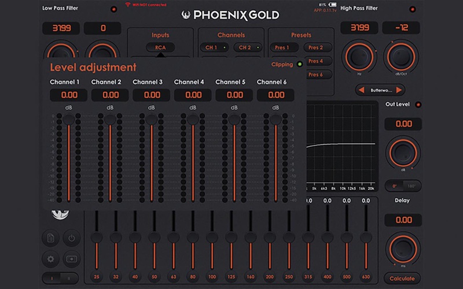
Task: Click the Delay ms rotary knob
Action: pyautogui.click(x=403, y=249)
